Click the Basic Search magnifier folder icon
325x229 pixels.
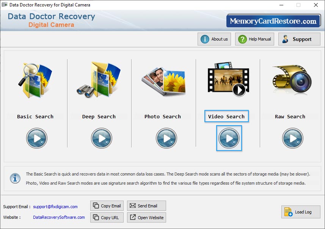[35, 80]
